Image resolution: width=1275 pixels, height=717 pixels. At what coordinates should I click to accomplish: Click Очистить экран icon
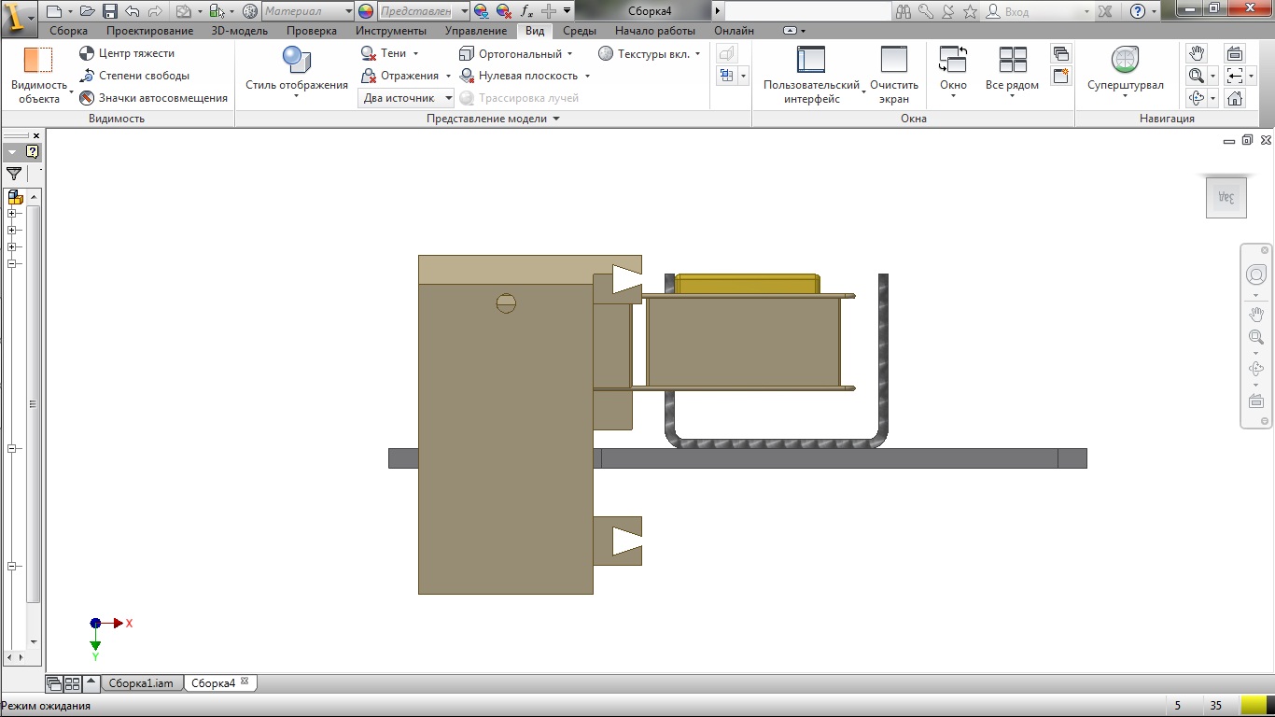tap(893, 61)
